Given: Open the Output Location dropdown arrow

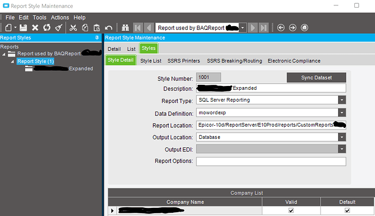Looking at the screenshot, I should pos(342,137).
